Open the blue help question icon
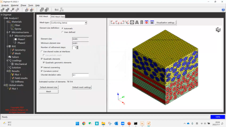The height and width of the screenshot is (127, 226). pos(223,10)
